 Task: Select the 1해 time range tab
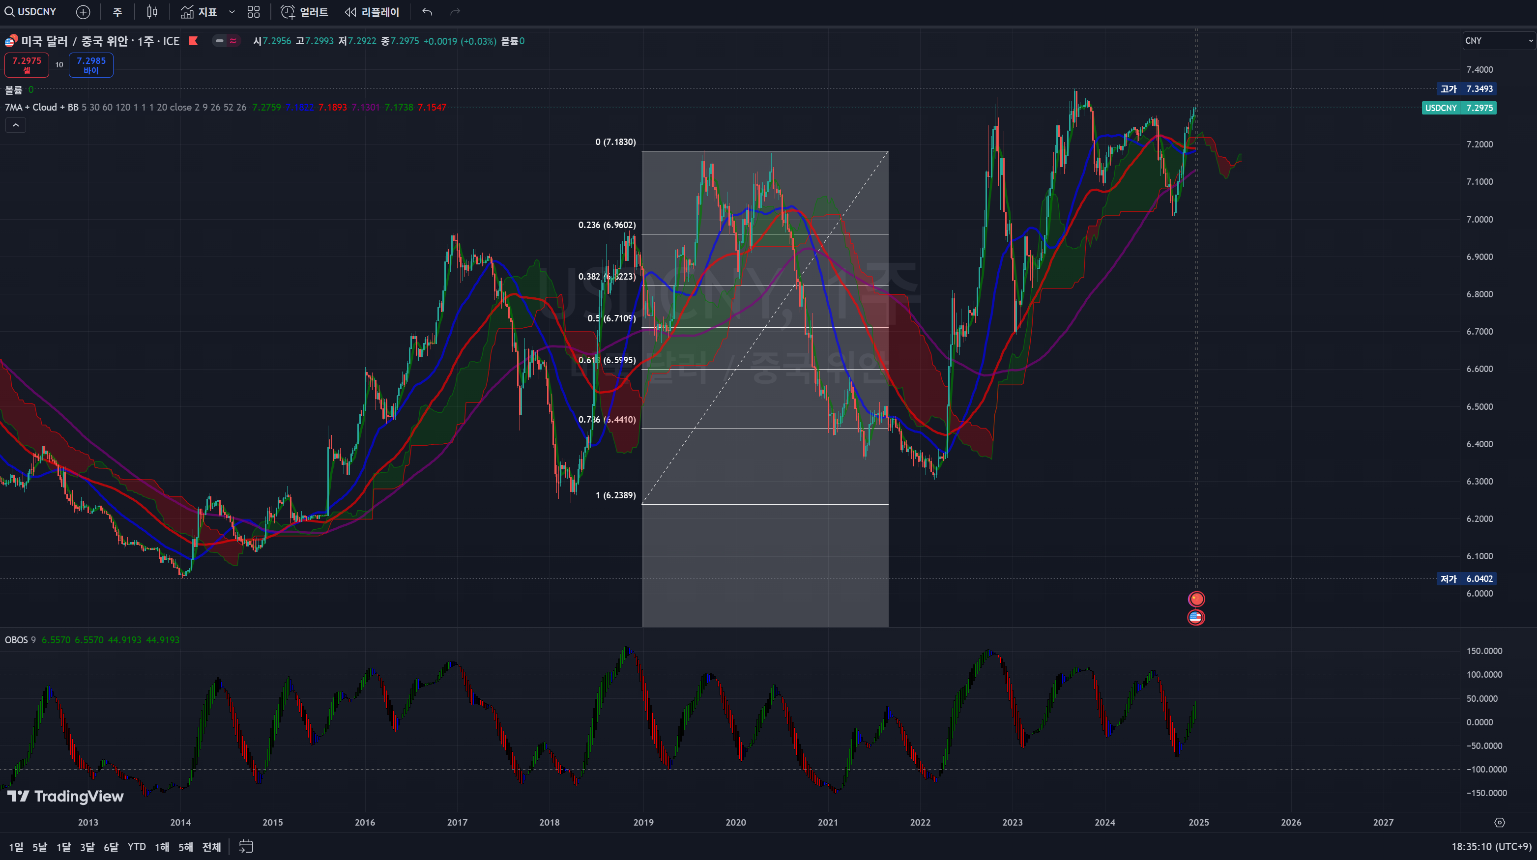coord(162,847)
